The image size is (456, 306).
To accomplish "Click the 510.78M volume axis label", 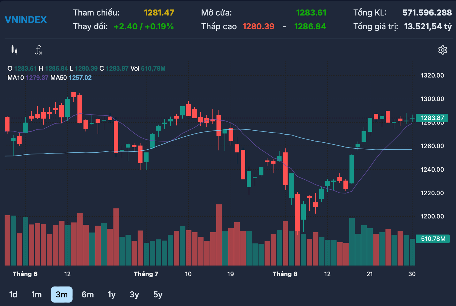I will pos(433,239).
